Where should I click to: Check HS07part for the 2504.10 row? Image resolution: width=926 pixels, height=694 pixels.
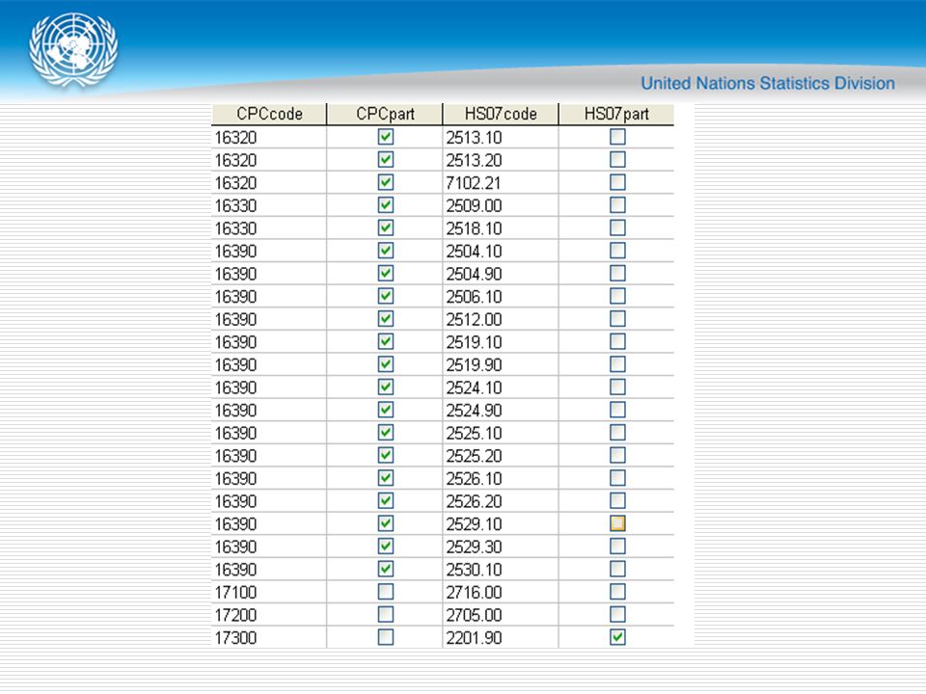[x=617, y=251]
